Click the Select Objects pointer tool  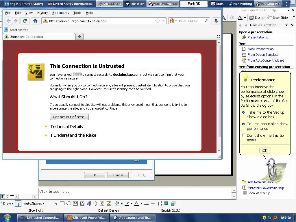tap(18, 203)
